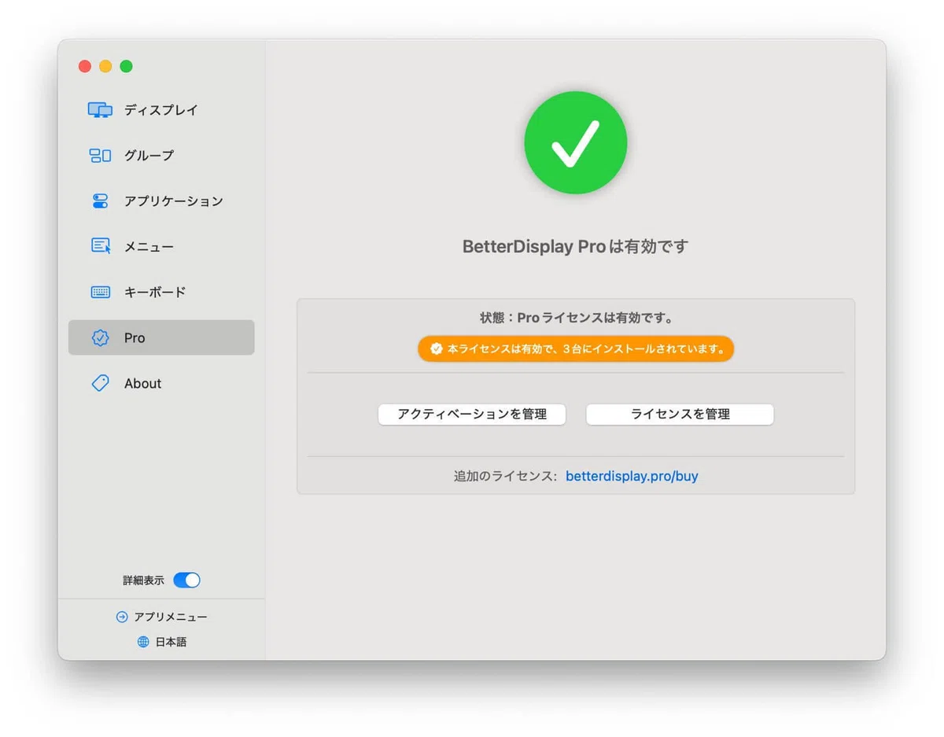Toggle the 詳細表示 switch off
Viewport: 944px width, 737px height.
pos(186,580)
